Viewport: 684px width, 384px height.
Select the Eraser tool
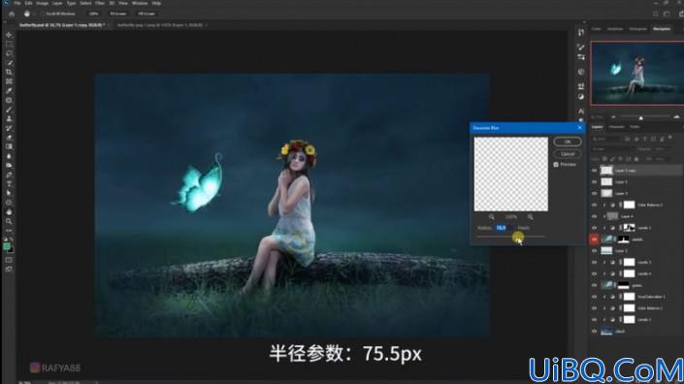[9, 138]
